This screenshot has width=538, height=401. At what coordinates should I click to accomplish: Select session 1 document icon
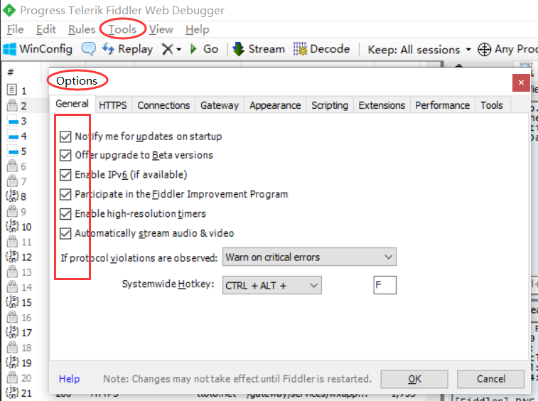tap(11, 90)
